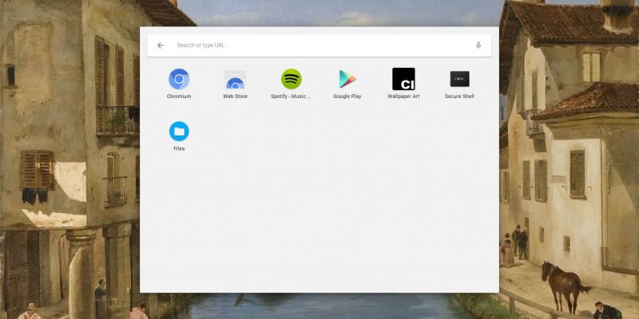The image size is (639, 319).
Task: Select the "Secure Shell" label text
Action: [459, 96]
